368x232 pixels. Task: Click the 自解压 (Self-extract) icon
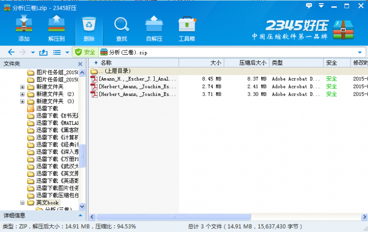point(154,24)
